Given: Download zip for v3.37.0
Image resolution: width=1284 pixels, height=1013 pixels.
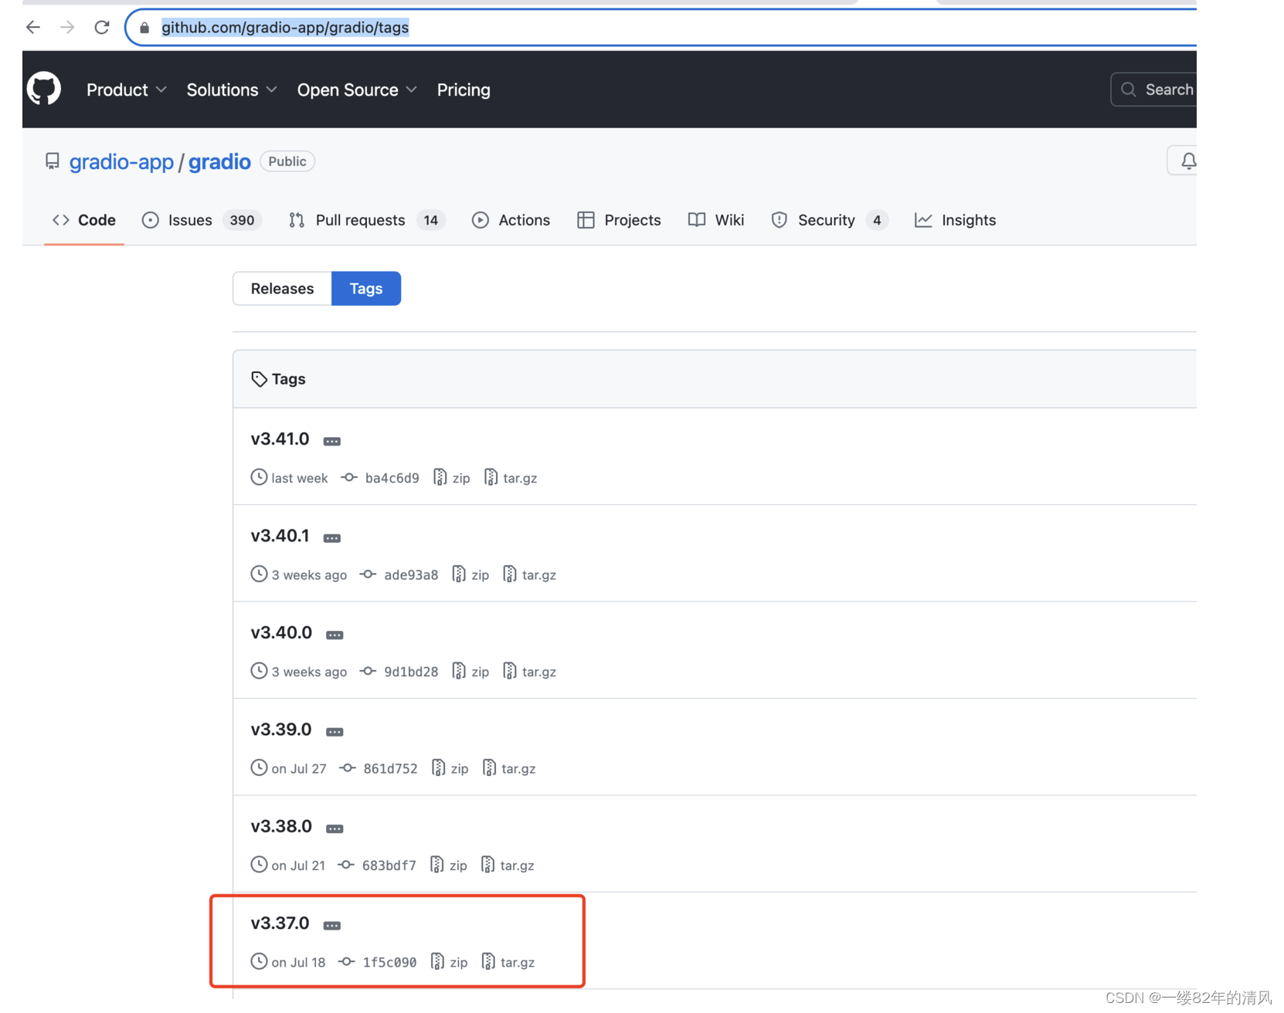Looking at the screenshot, I should tap(450, 962).
